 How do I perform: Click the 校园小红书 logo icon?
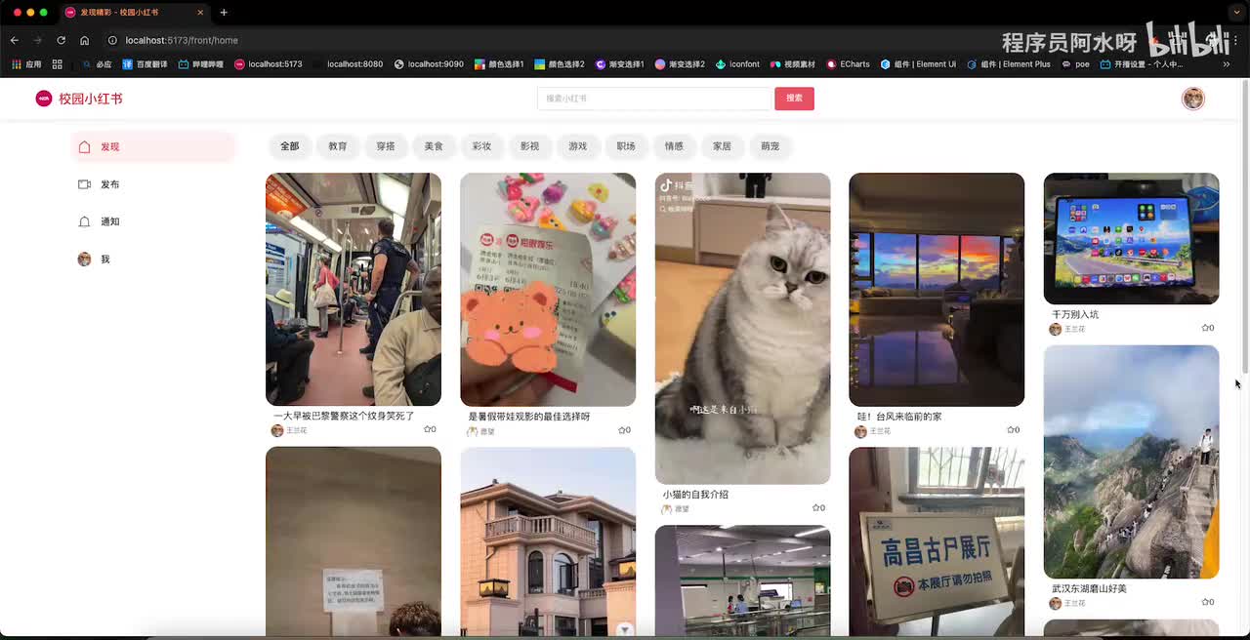pyautogui.click(x=44, y=99)
